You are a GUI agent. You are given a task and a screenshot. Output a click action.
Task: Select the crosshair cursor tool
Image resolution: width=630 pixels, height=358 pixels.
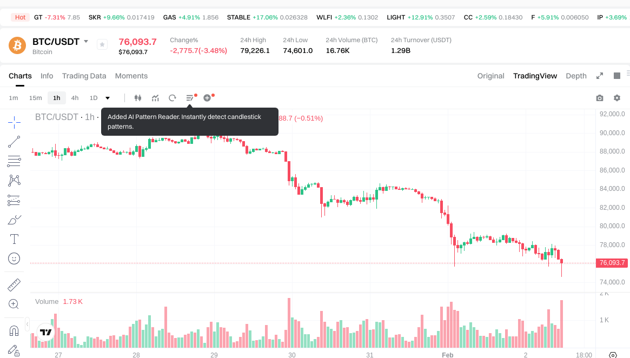(x=14, y=122)
